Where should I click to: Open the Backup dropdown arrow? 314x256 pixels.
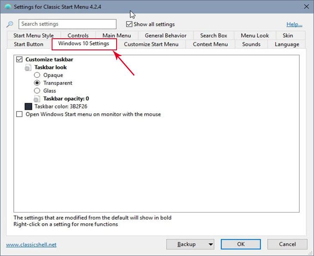pos(210,244)
